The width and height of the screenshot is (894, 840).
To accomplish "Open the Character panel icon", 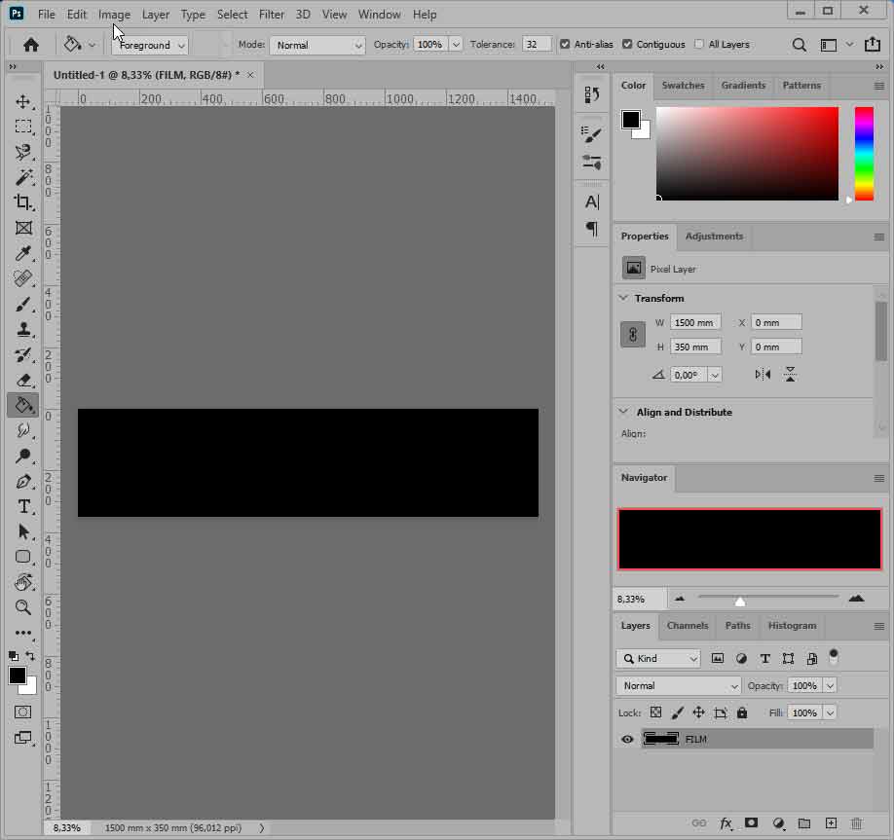I will [x=592, y=201].
